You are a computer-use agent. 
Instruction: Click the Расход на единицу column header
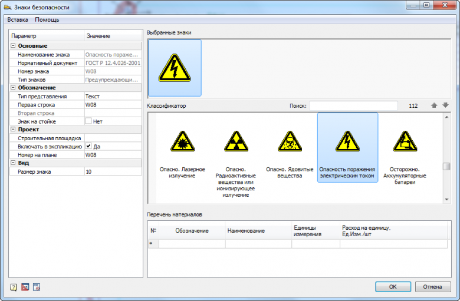394,231
